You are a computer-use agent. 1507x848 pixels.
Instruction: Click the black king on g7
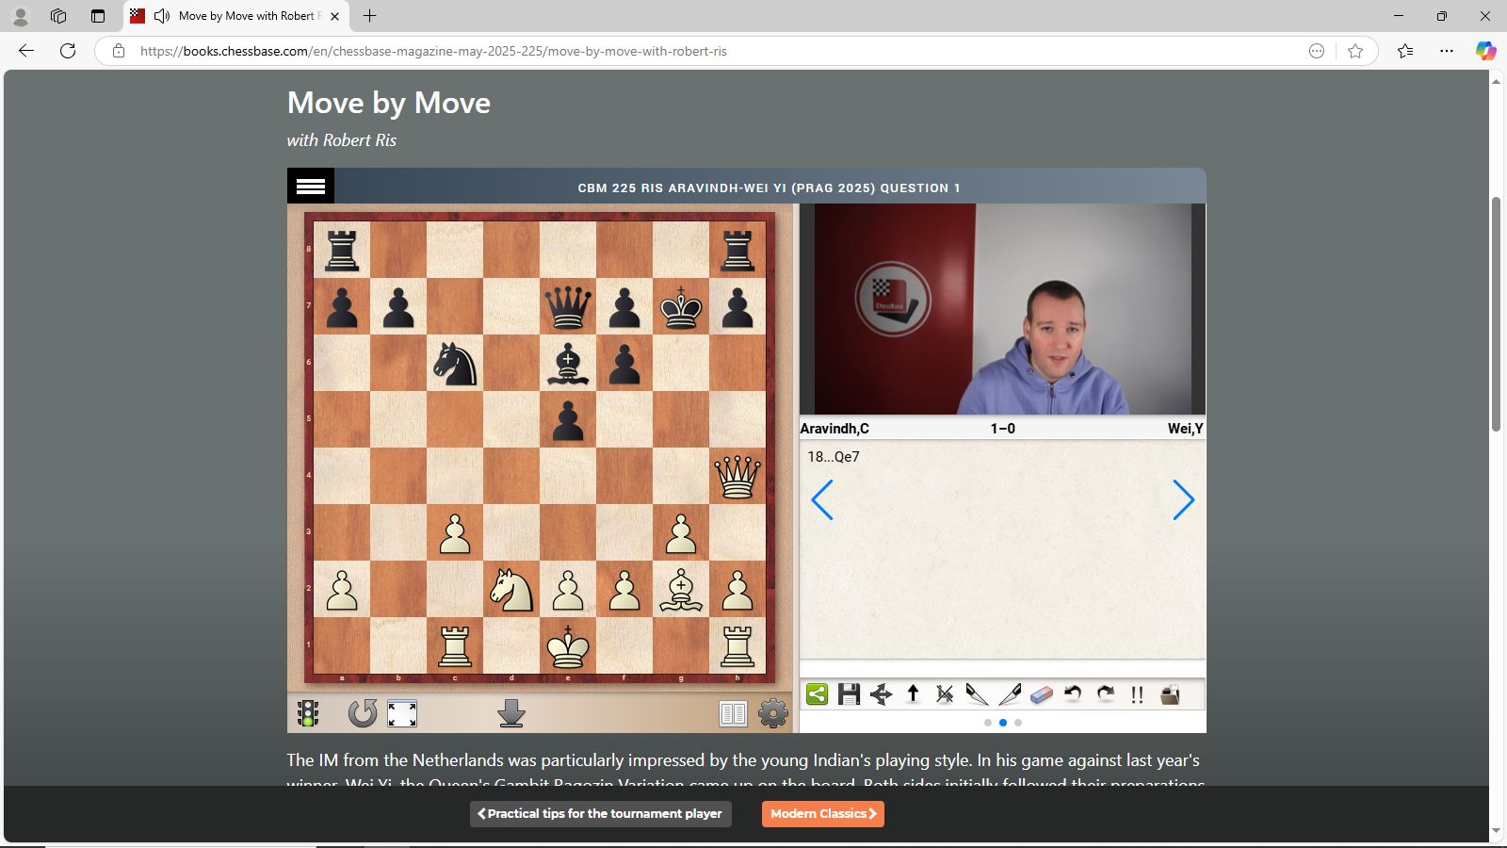point(681,306)
